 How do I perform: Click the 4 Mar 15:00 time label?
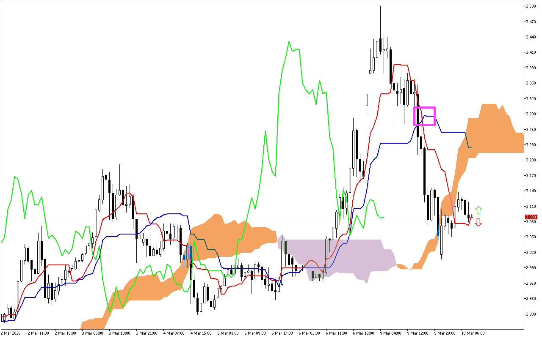tap(202, 333)
